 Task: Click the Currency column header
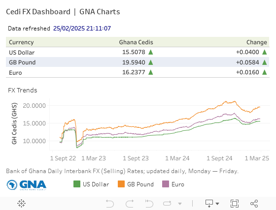click(21, 42)
